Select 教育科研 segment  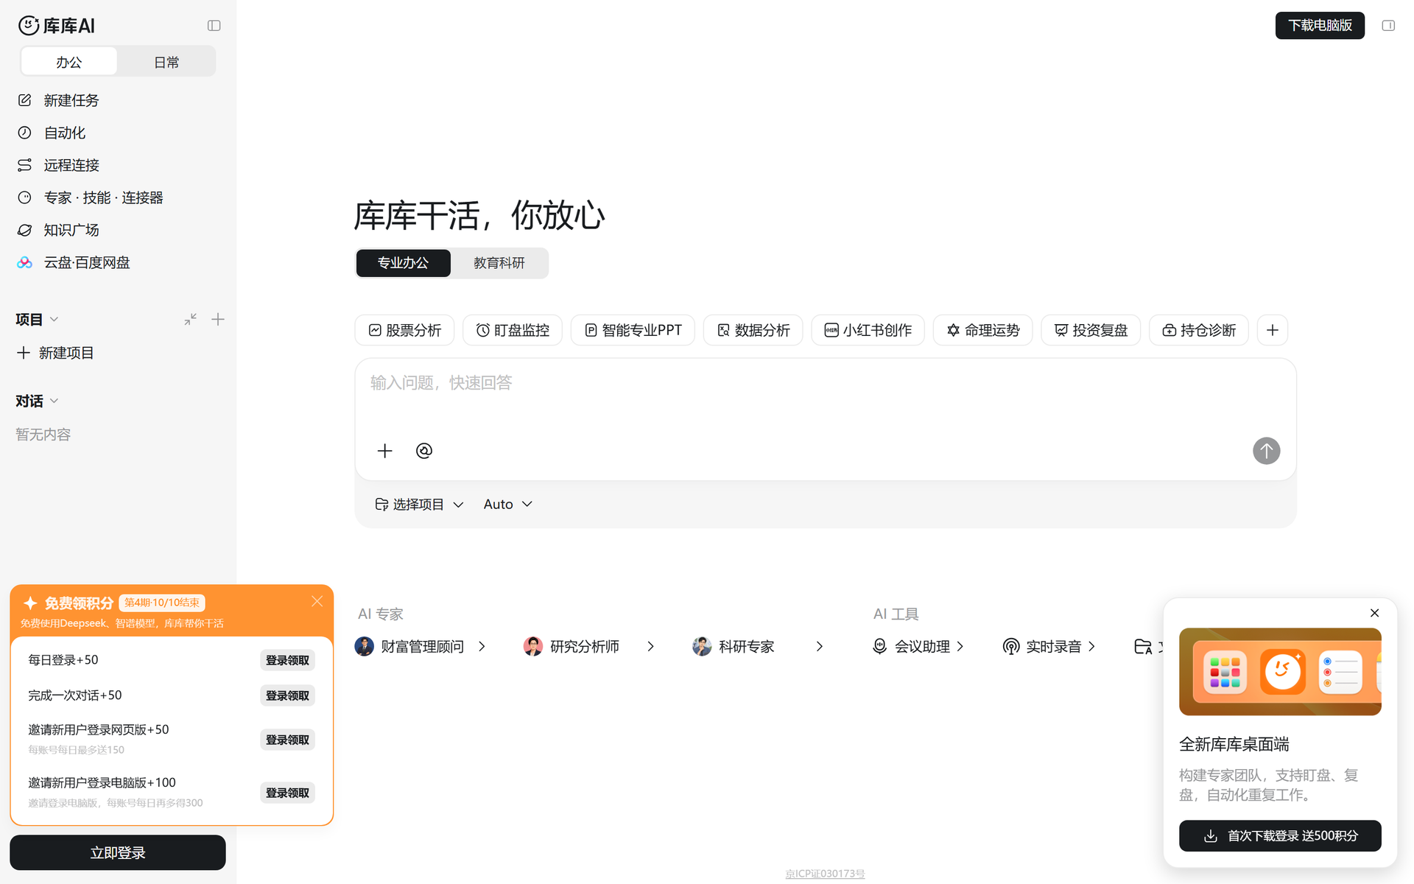click(499, 263)
